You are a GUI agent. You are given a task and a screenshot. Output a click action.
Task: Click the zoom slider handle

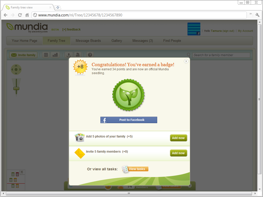pyautogui.click(x=16, y=88)
